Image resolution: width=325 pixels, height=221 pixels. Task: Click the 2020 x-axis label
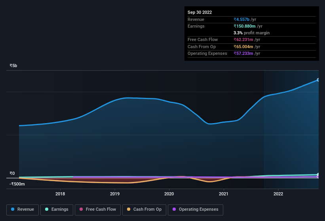pos(169,194)
